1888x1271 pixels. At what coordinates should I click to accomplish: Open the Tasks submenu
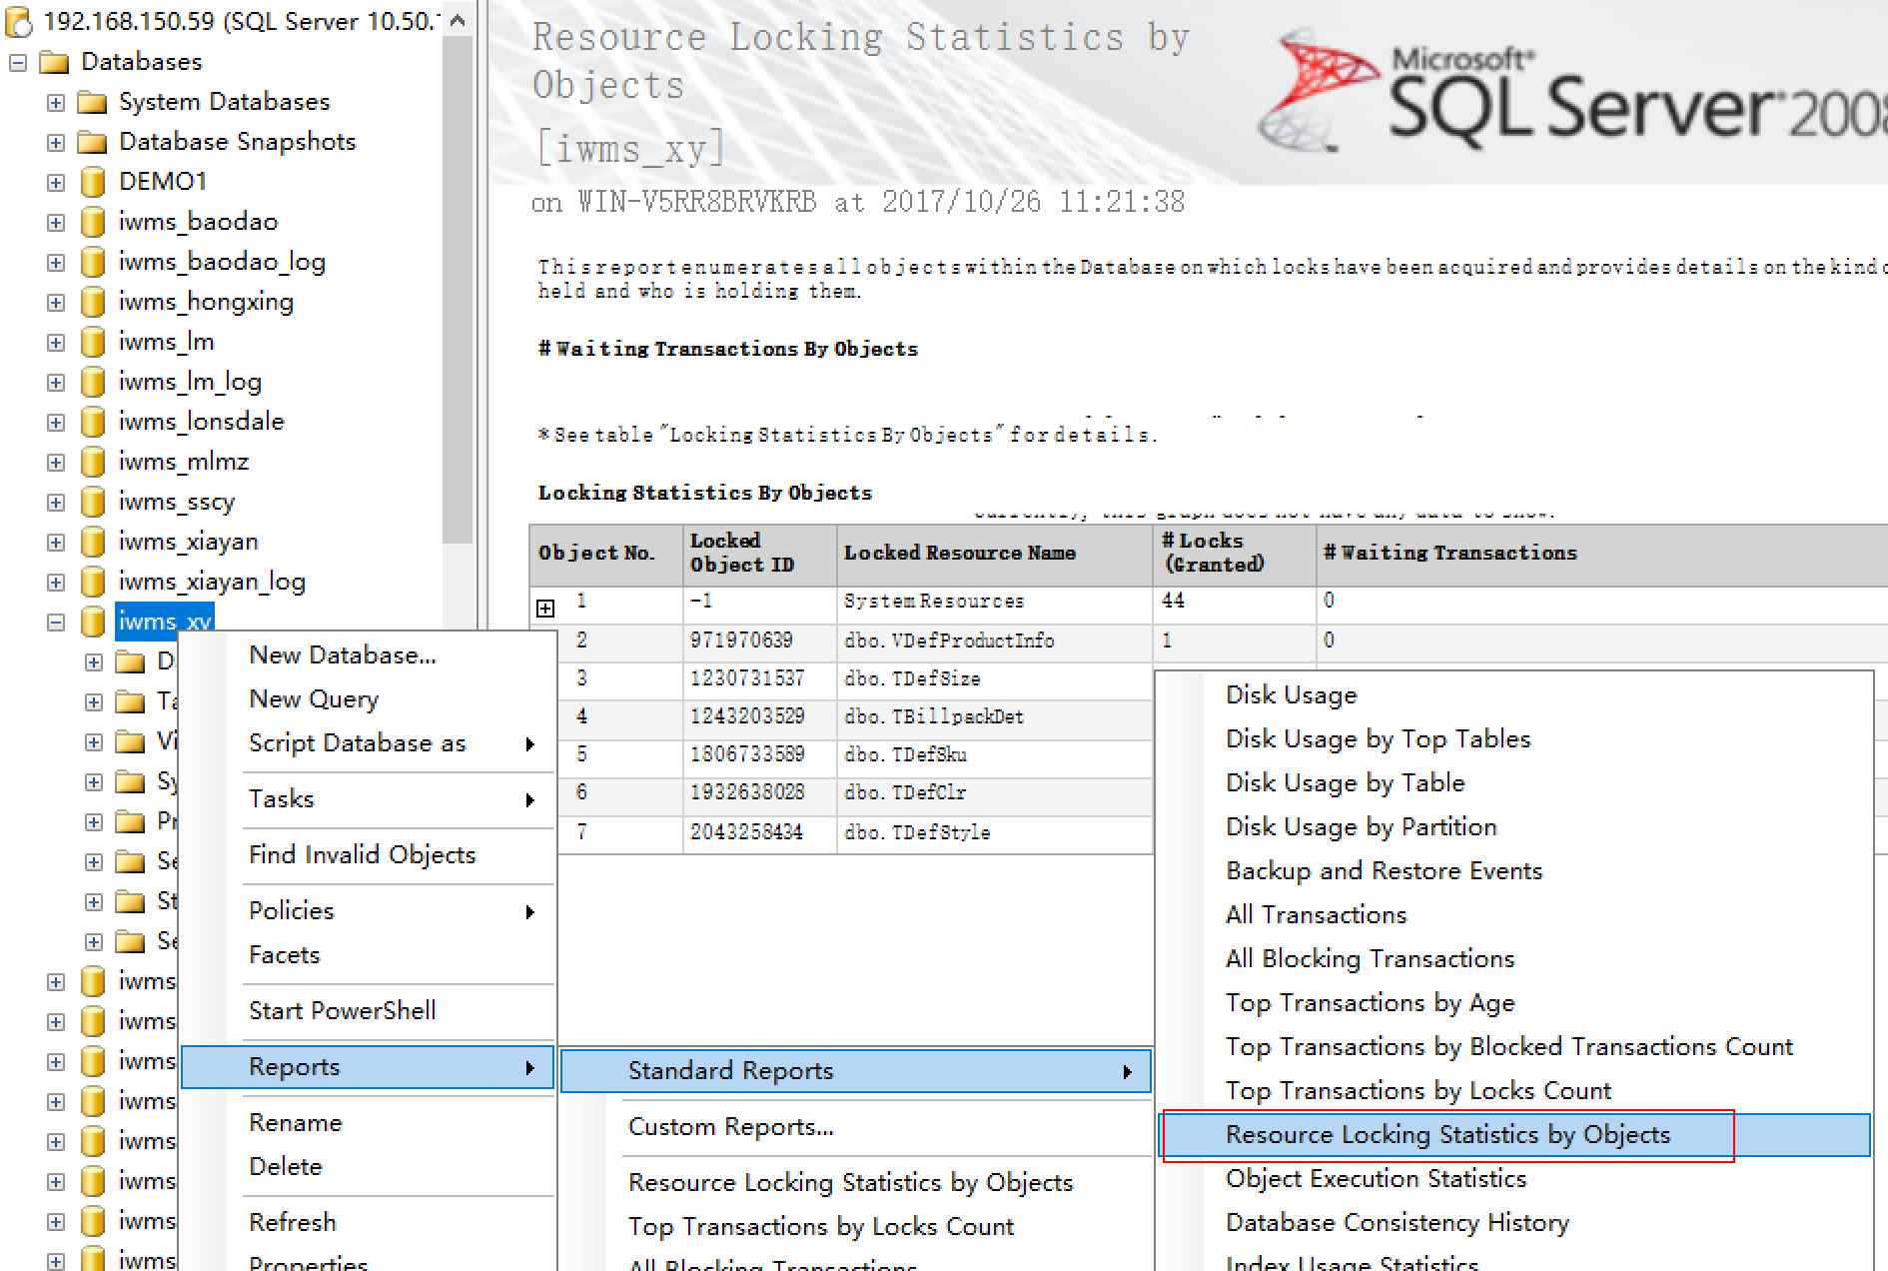click(x=369, y=799)
